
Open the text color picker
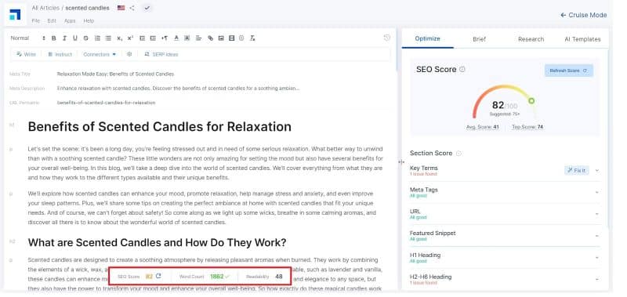coord(176,38)
